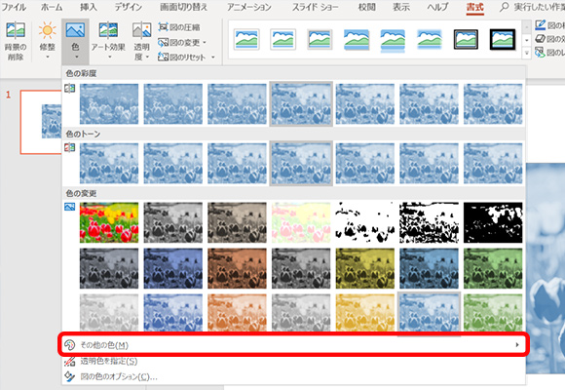
Task: Select last 色の彩度 saturation preset
Action: 493,104
